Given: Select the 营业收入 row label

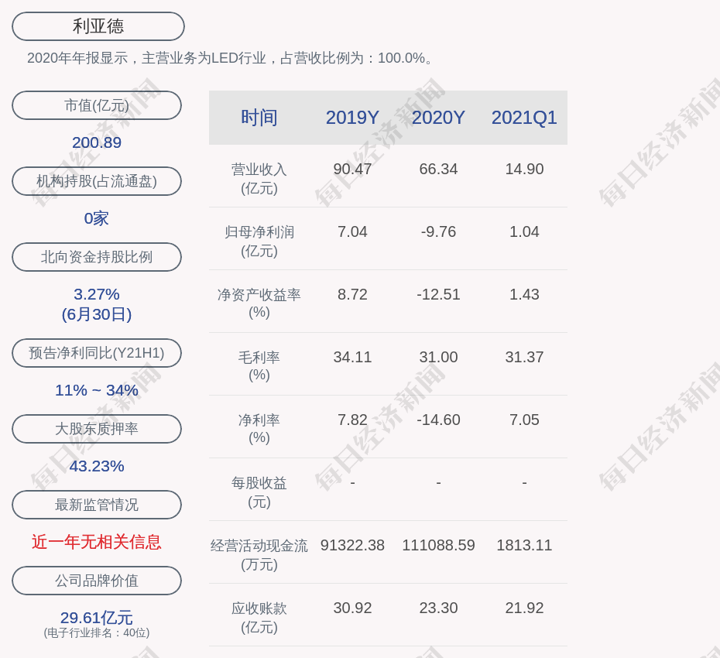Looking at the screenshot, I should 259,178.
